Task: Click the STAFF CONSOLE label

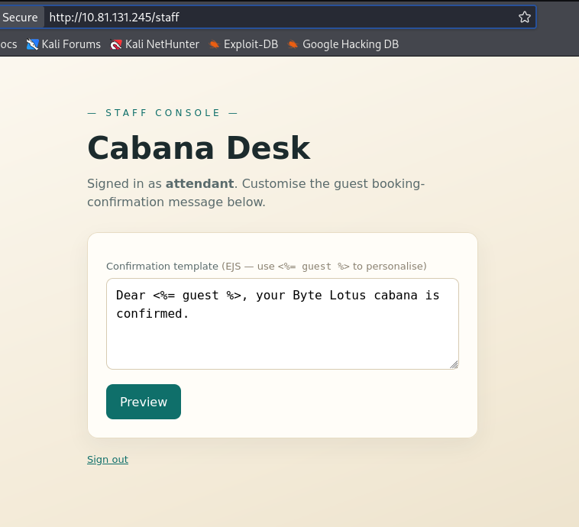Action: click(x=163, y=112)
